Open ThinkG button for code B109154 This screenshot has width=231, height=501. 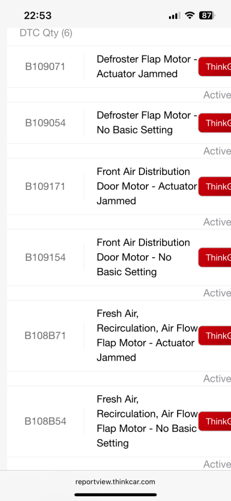click(x=215, y=257)
